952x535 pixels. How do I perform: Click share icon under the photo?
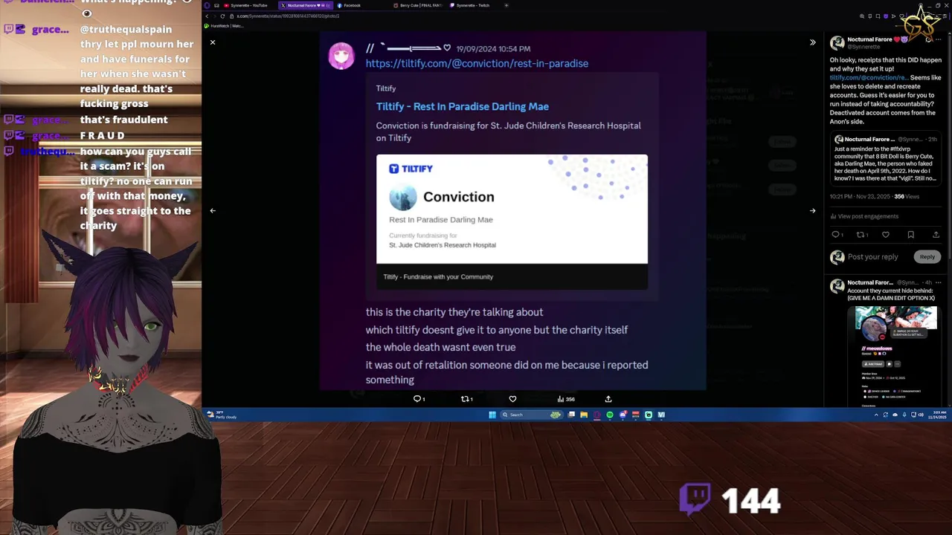point(608,399)
